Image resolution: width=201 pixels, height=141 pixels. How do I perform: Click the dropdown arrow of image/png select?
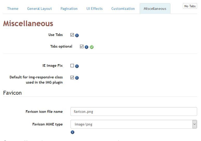(195, 124)
